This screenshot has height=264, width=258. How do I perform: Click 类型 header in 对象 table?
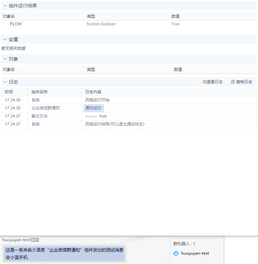click(x=91, y=70)
